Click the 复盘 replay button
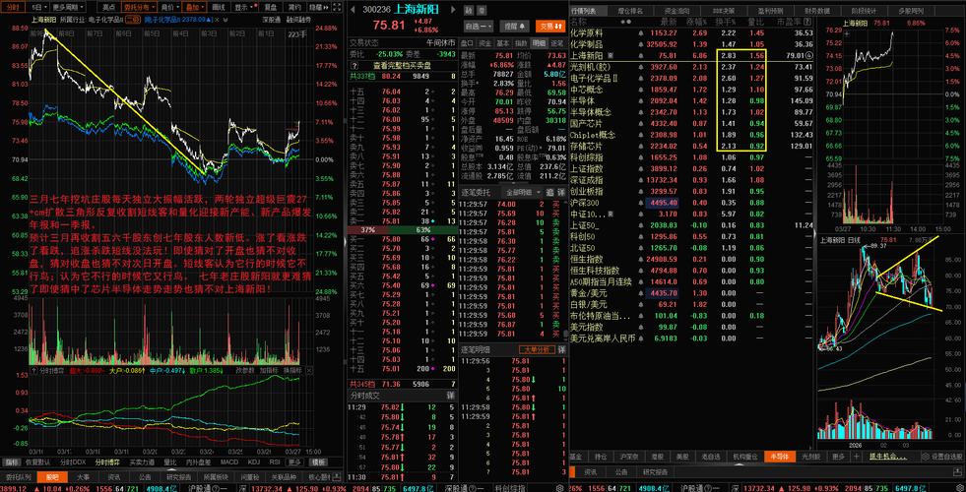The width and height of the screenshot is (966, 492). coord(270,8)
